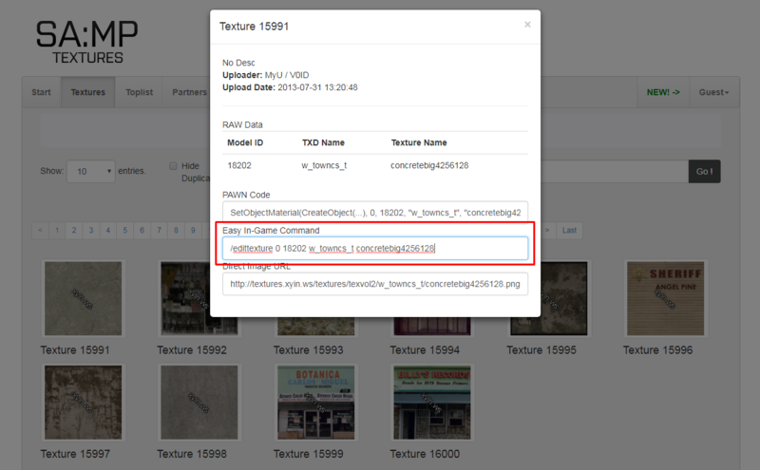
Task: Open the Textures tab
Action: point(87,92)
